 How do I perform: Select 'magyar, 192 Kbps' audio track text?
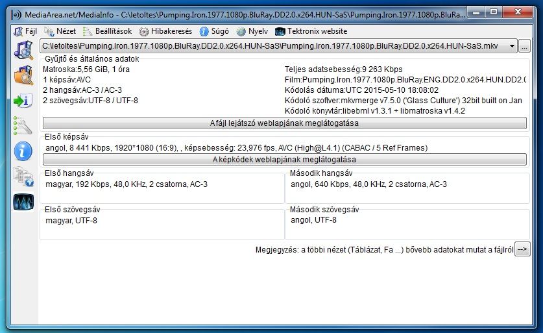pos(127,184)
